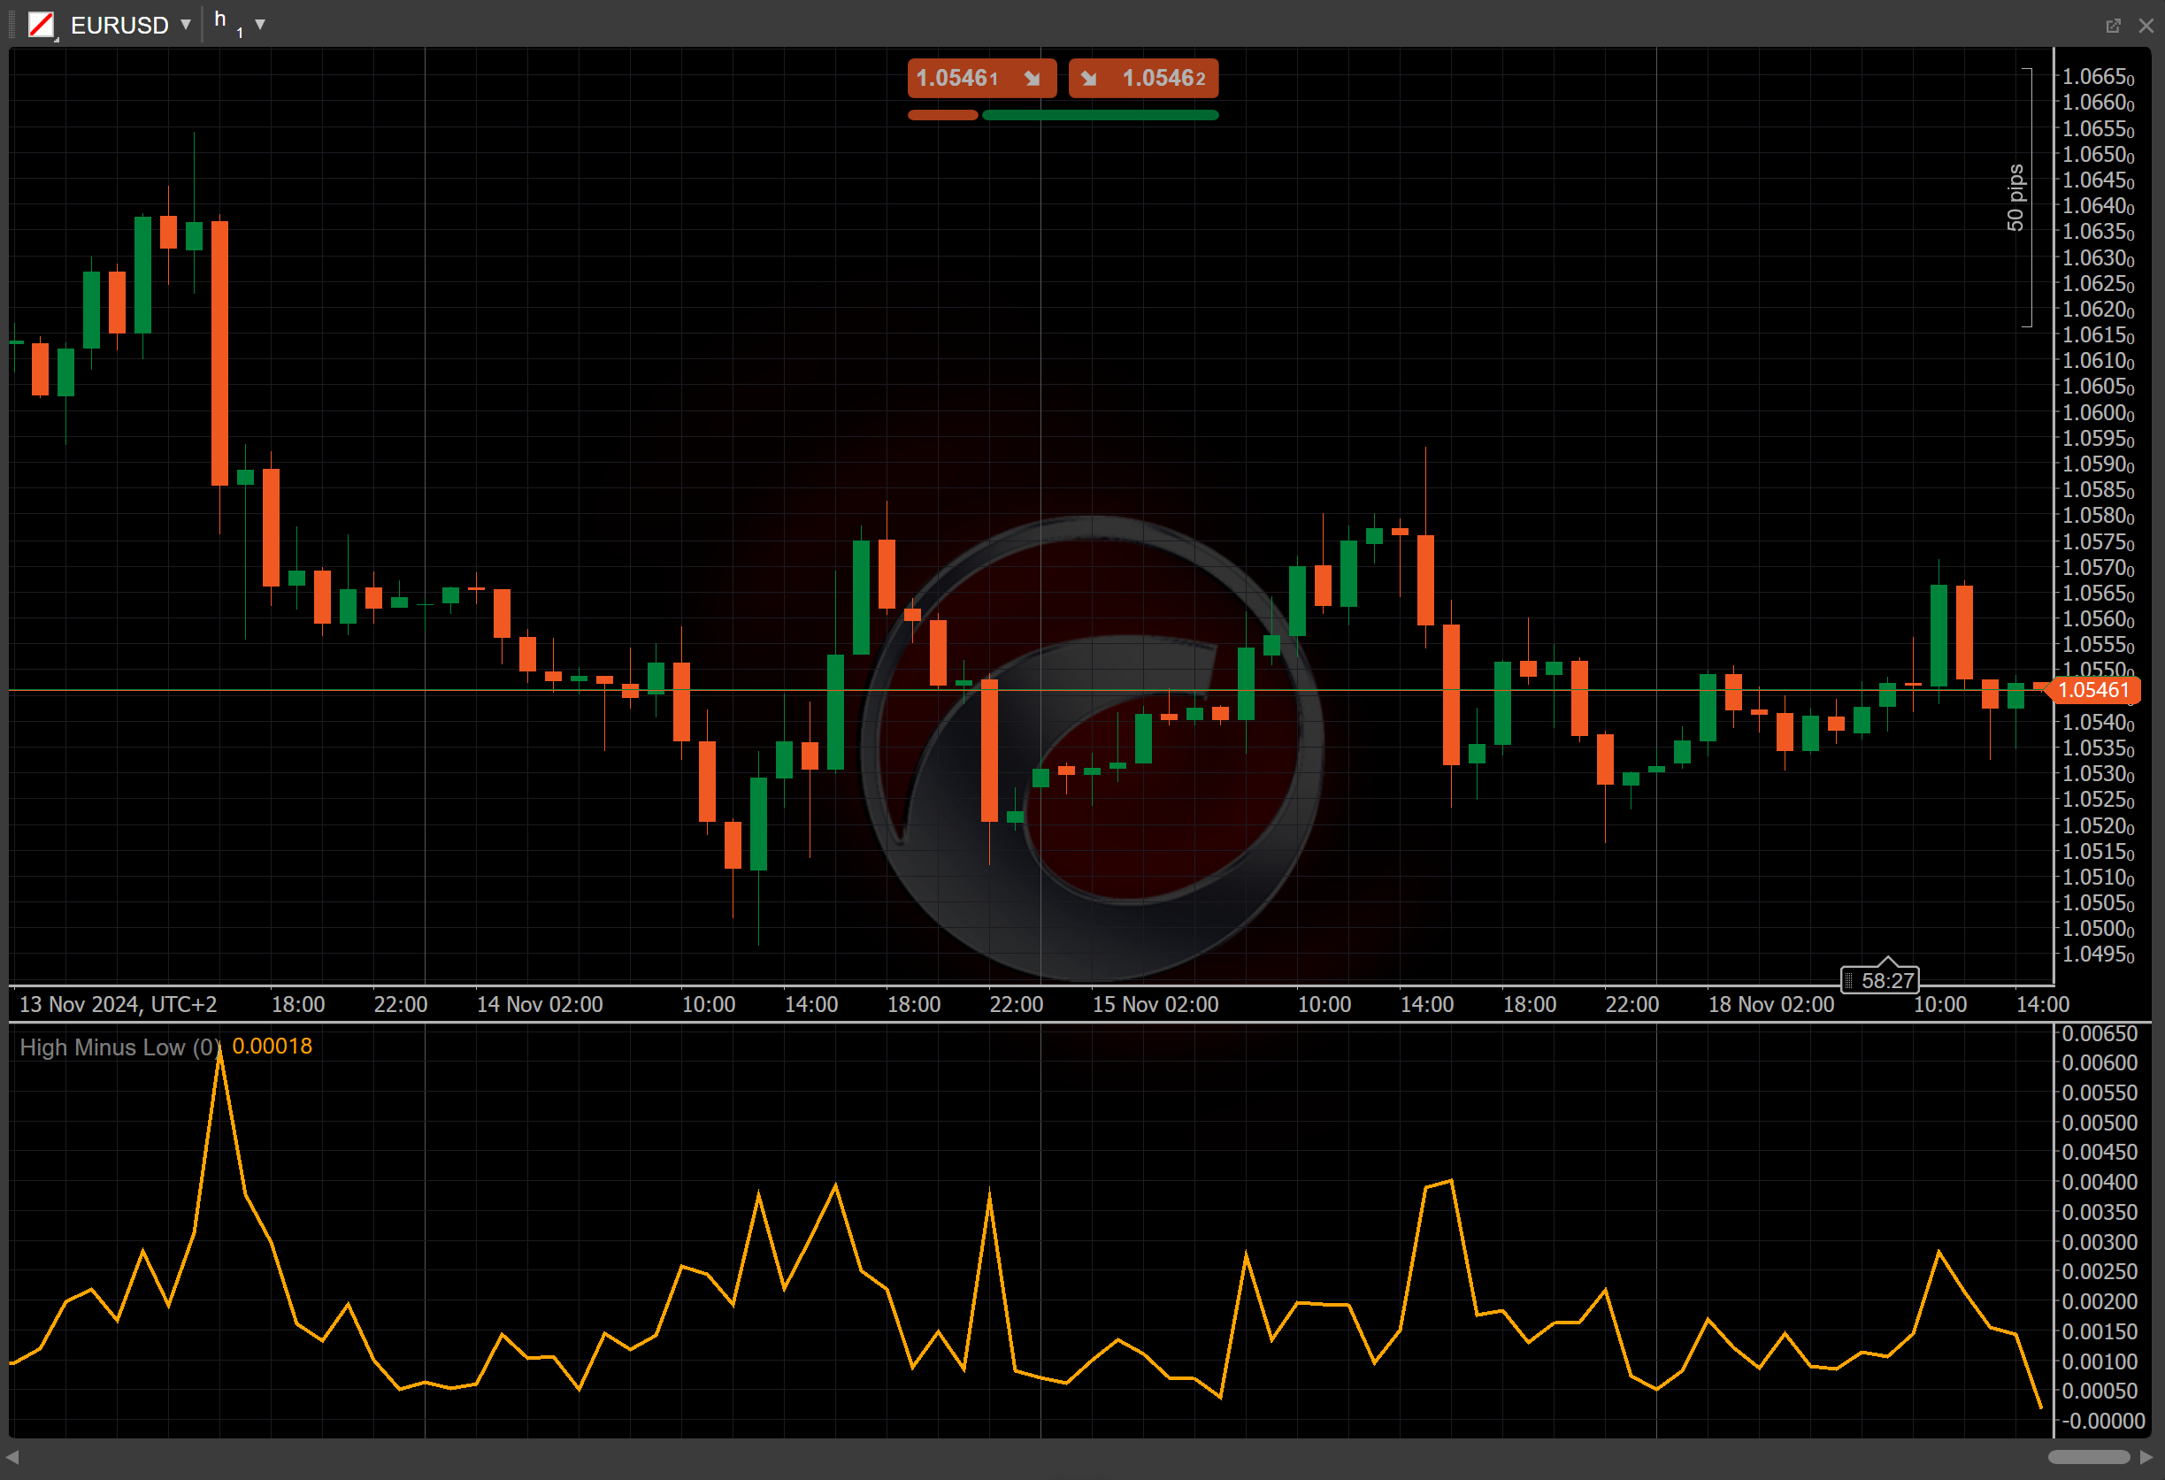The height and width of the screenshot is (1480, 2165).
Task: Click the arrow icon in the 1.05462 buy button
Action: (1088, 78)
